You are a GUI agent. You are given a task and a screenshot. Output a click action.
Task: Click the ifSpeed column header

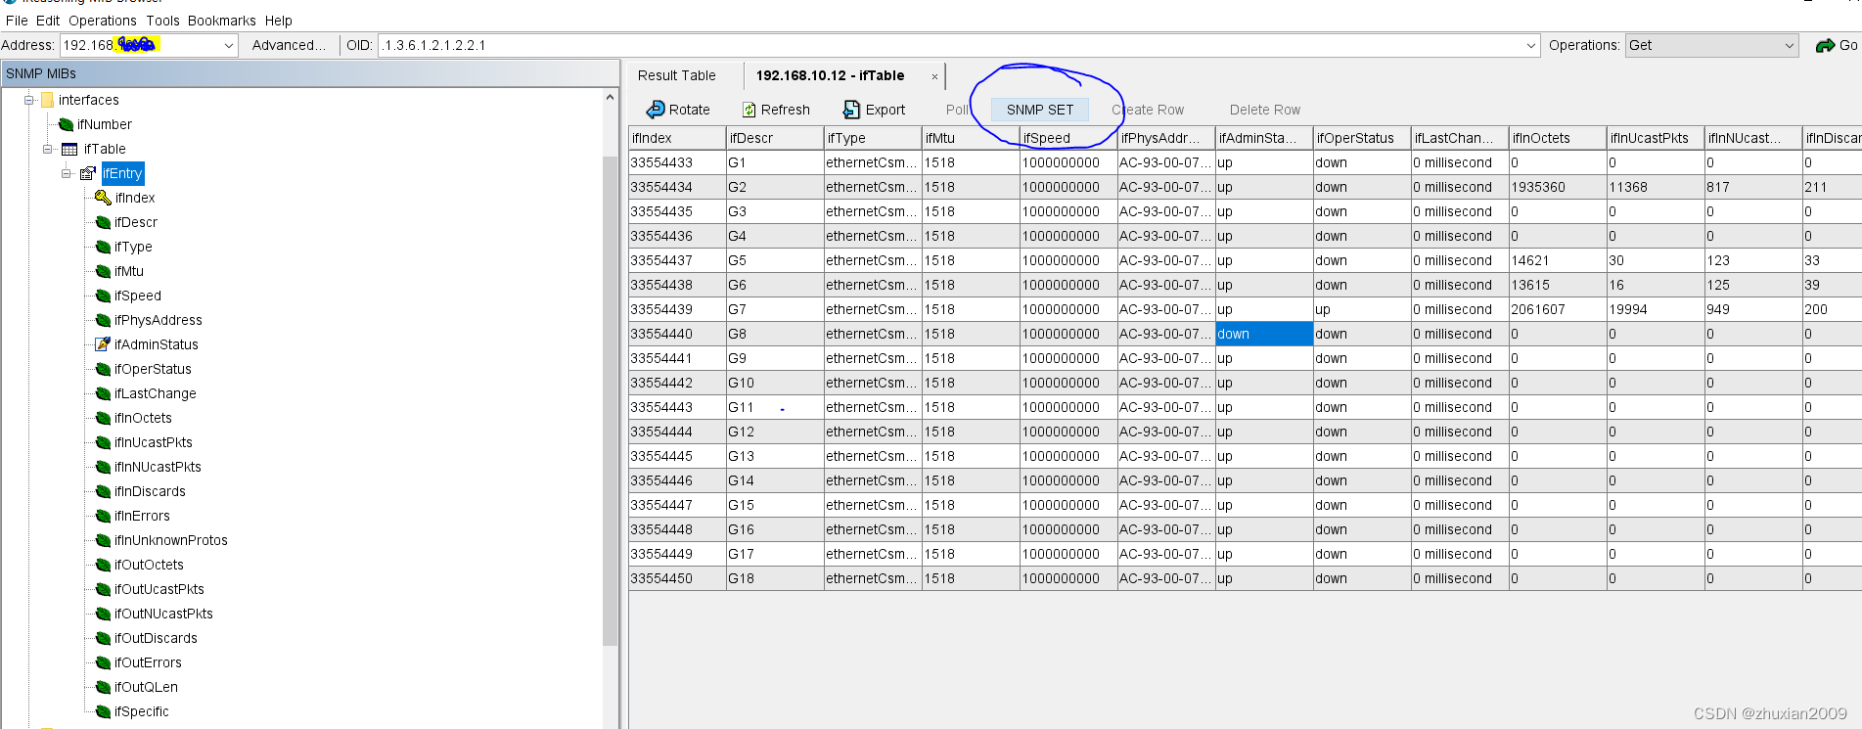click(x=1068, y=138)
